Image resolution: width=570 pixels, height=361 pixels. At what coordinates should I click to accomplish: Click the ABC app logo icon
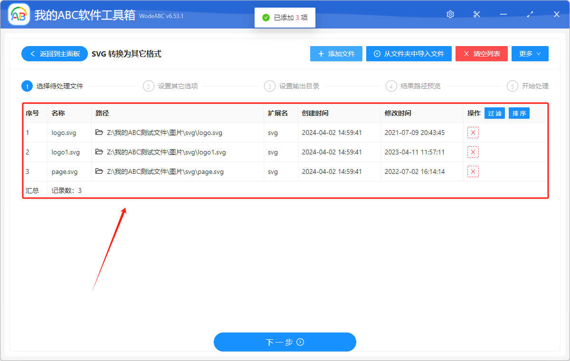pos(19,15)
